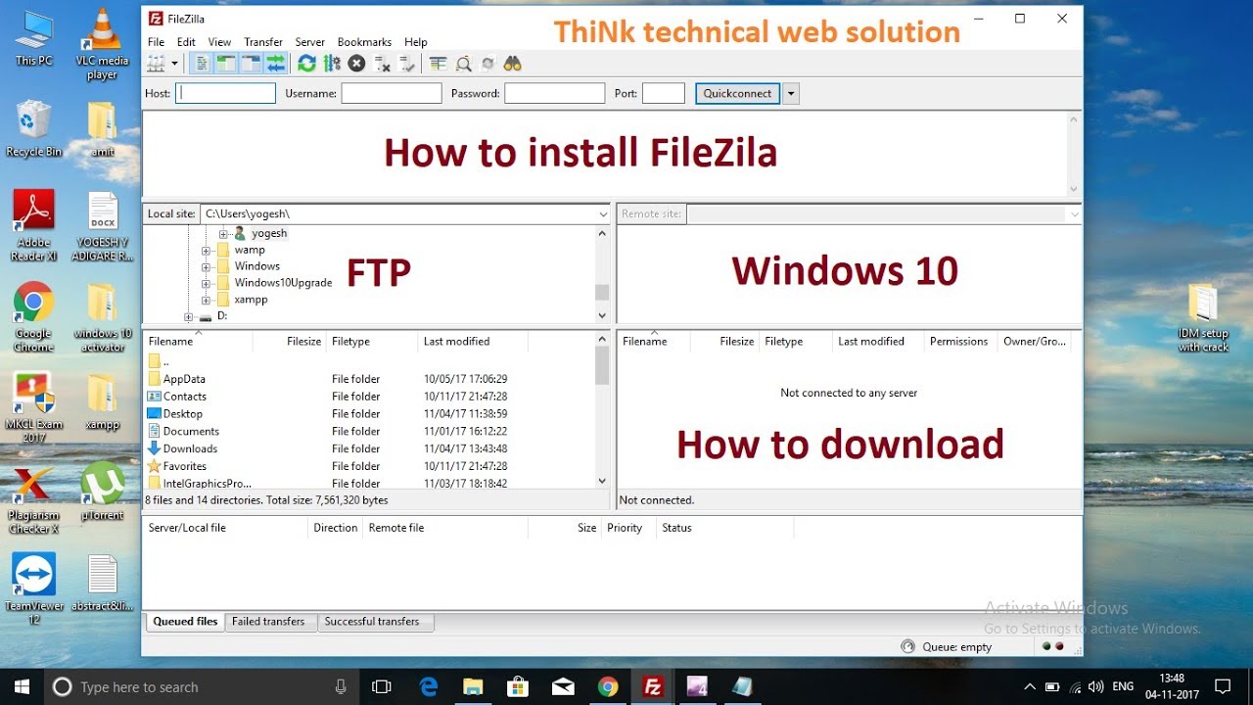Screen dimensions: 1253x705
Task: Expand the Windows folder tree node
Action: click(207, 266)
